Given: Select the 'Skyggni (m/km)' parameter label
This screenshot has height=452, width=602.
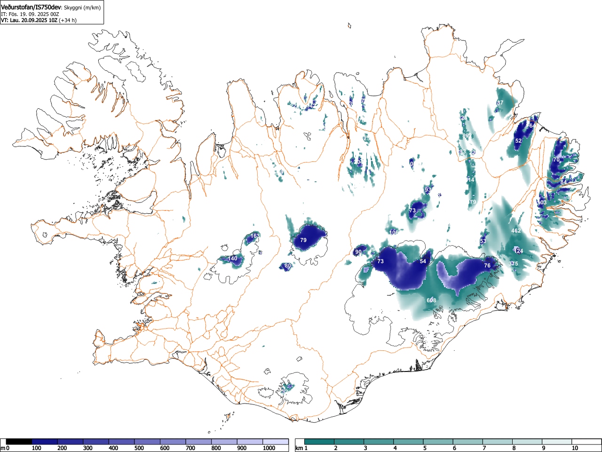Looking at the screenshot, I should 83,8.
